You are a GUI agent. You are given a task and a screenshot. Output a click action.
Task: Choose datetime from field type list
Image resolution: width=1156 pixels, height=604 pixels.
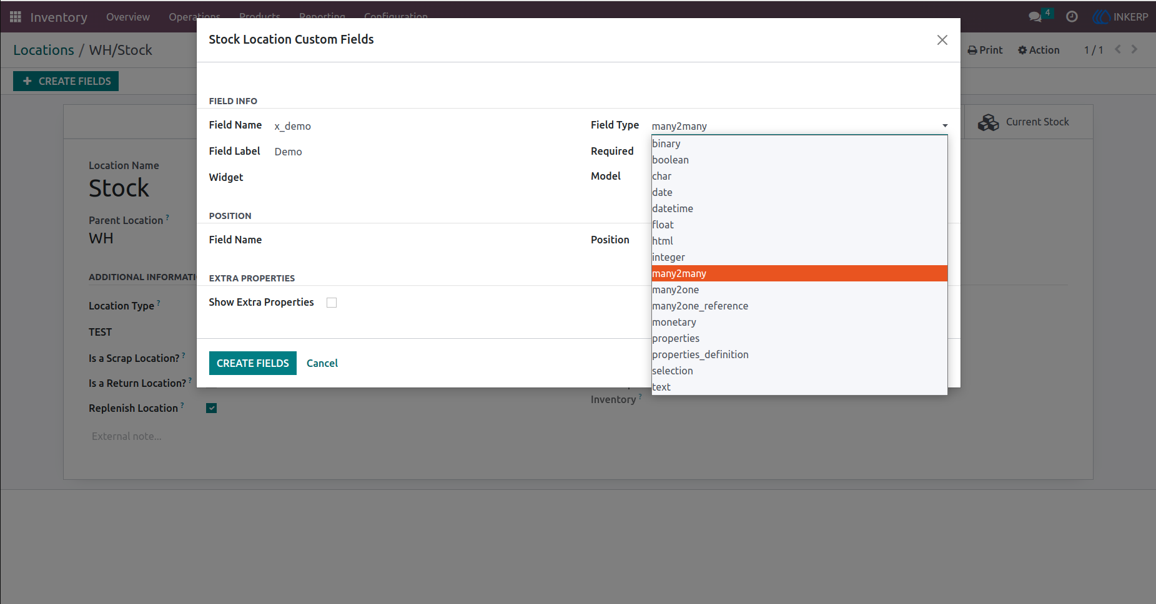pyautogui.click(x=799, y=208)
